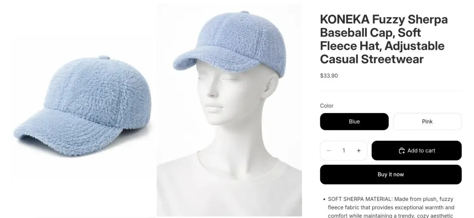Focus the quantity field showing 1

(344, 150)
